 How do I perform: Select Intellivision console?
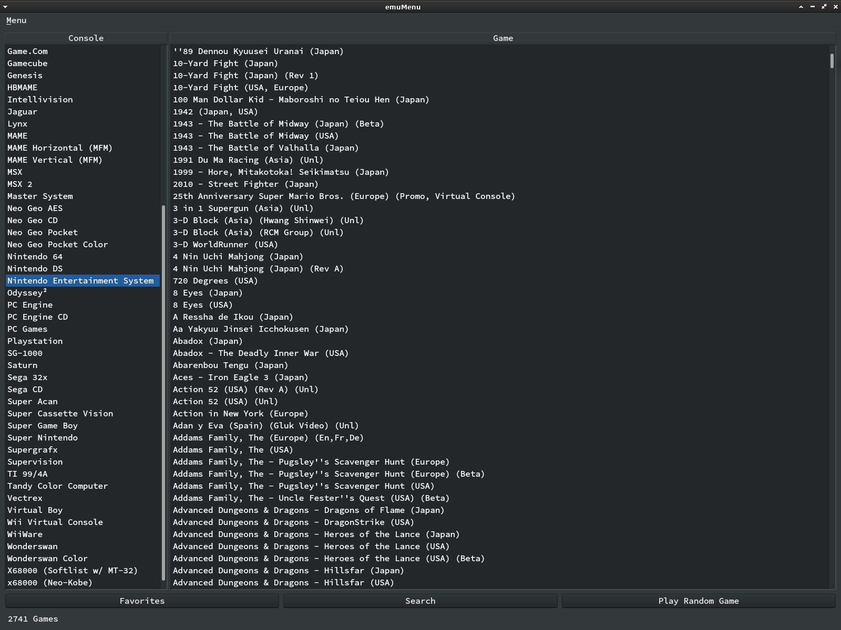coord(83,100)
